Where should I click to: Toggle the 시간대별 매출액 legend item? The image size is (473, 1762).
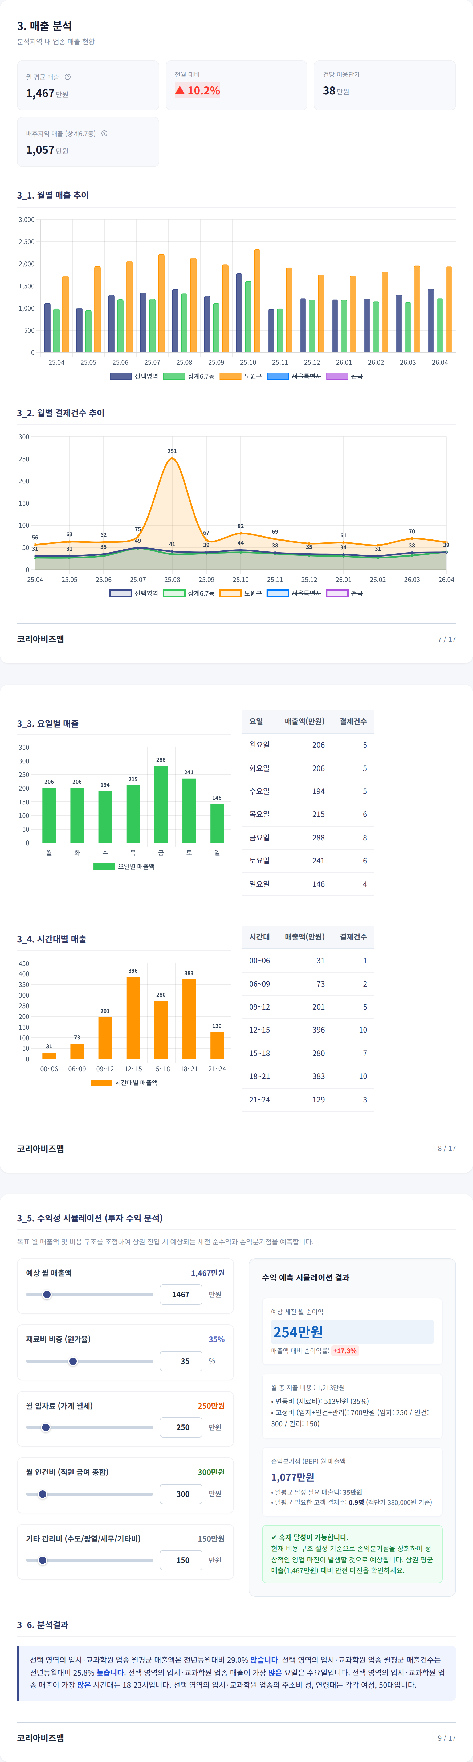click(124, 1083)
